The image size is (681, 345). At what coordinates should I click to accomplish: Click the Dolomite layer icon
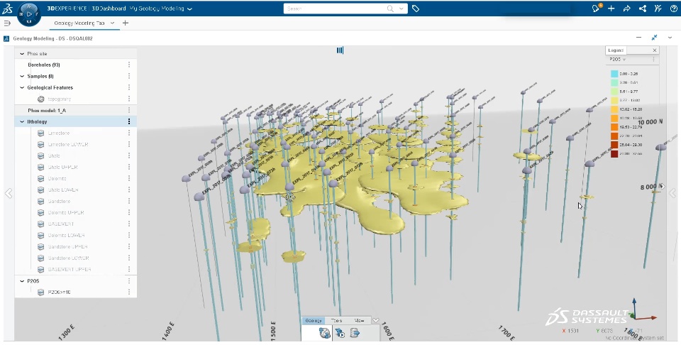click(x=41, y=179)
